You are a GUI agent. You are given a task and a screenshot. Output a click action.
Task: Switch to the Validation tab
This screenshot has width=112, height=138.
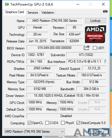point(48,13)
